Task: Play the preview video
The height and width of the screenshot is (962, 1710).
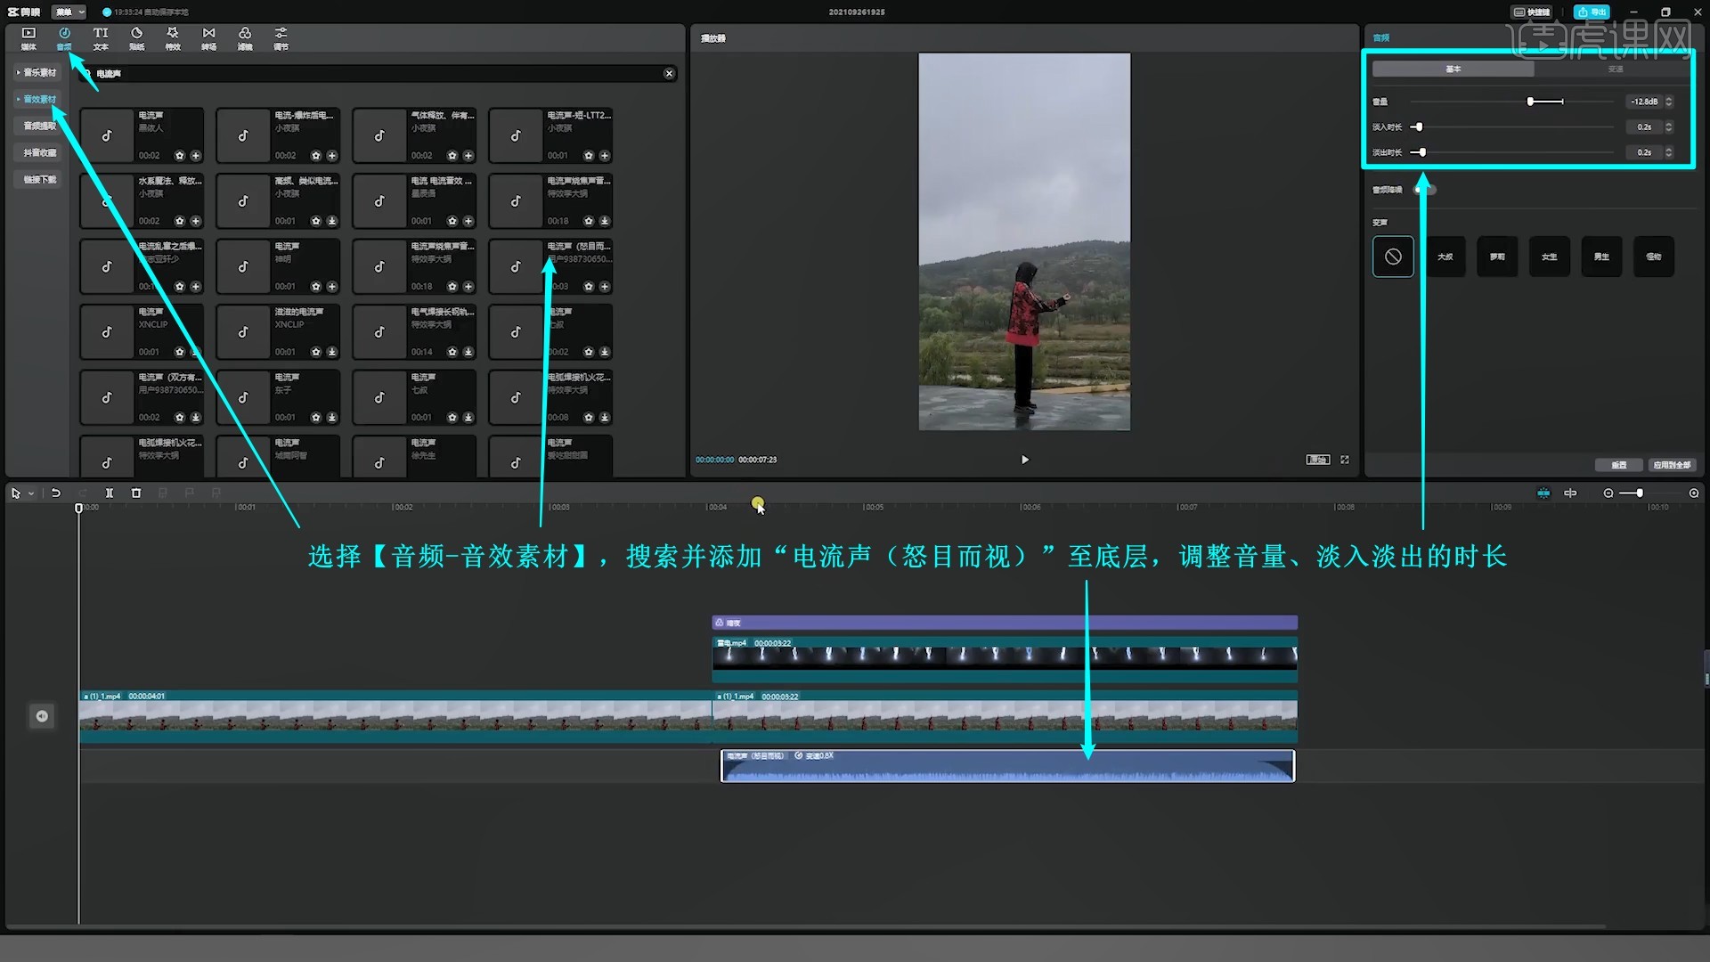Action: pyautogui.click(x=1024, y=460)
